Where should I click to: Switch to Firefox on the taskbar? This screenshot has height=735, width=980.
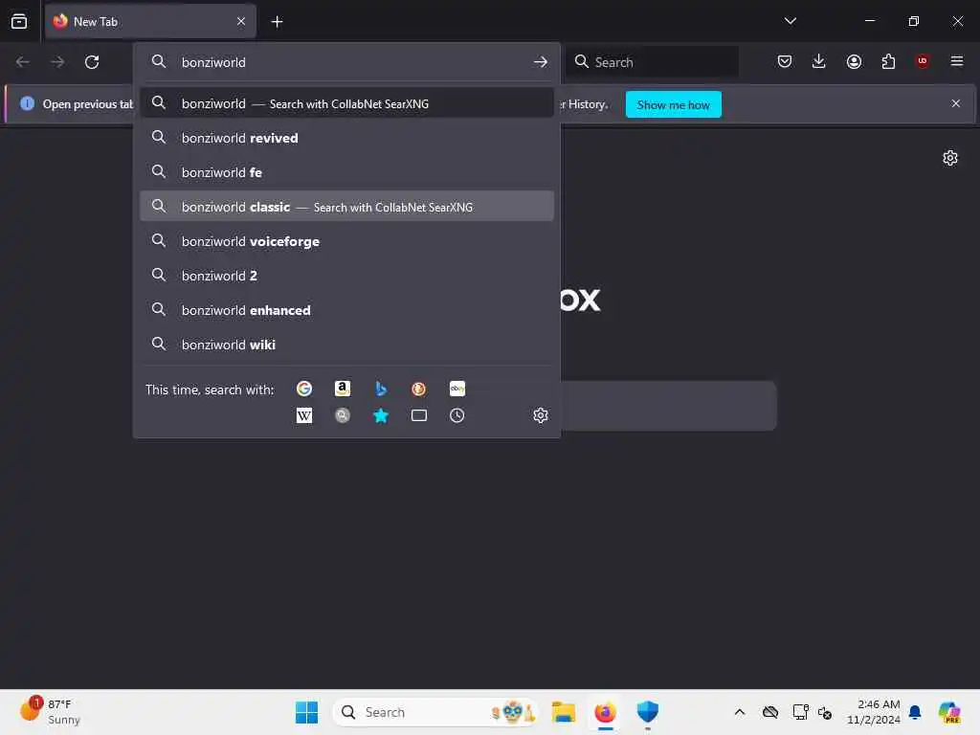point(605,712)
